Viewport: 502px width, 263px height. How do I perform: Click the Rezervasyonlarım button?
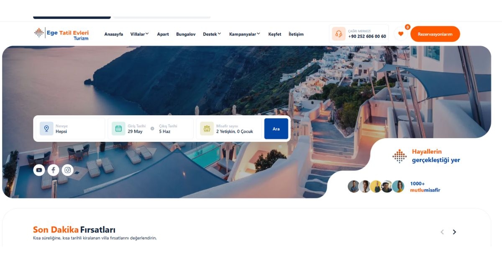point(435,34)
